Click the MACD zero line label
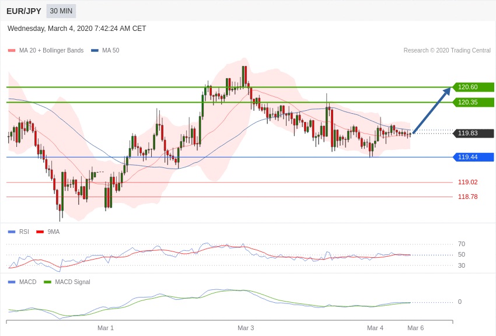 460,302
